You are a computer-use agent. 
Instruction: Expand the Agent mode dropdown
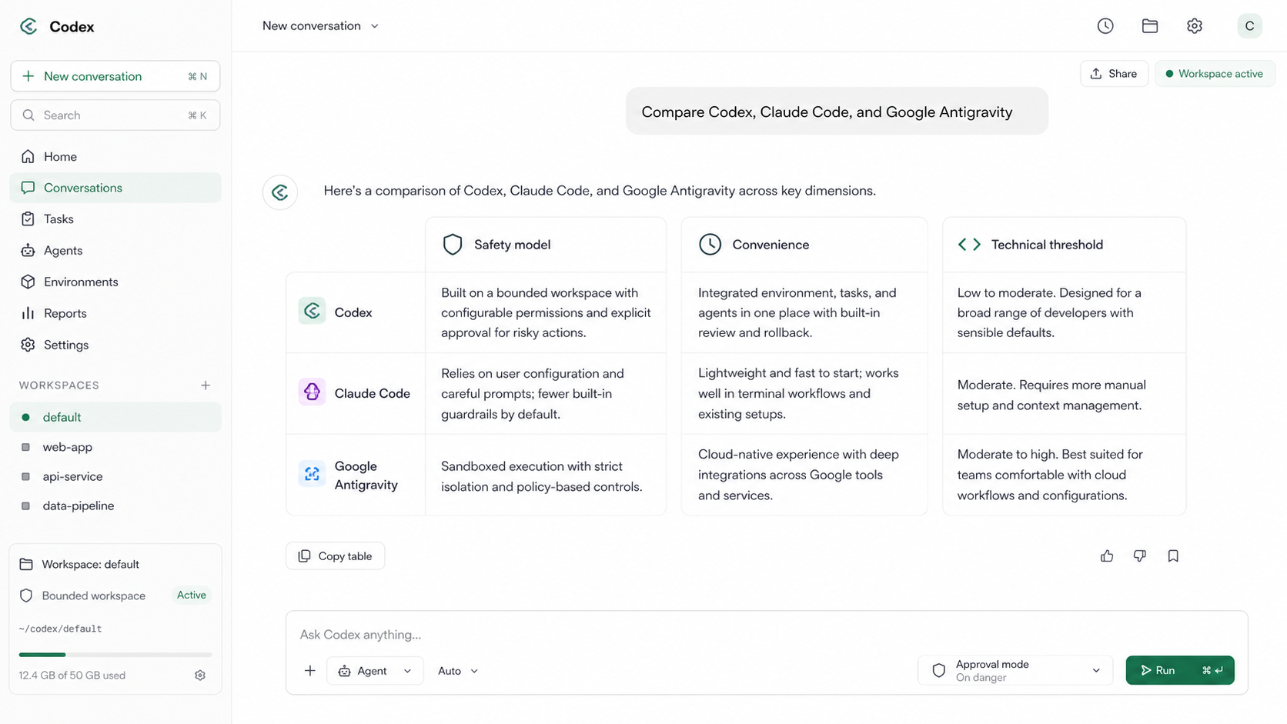(375, 671)
